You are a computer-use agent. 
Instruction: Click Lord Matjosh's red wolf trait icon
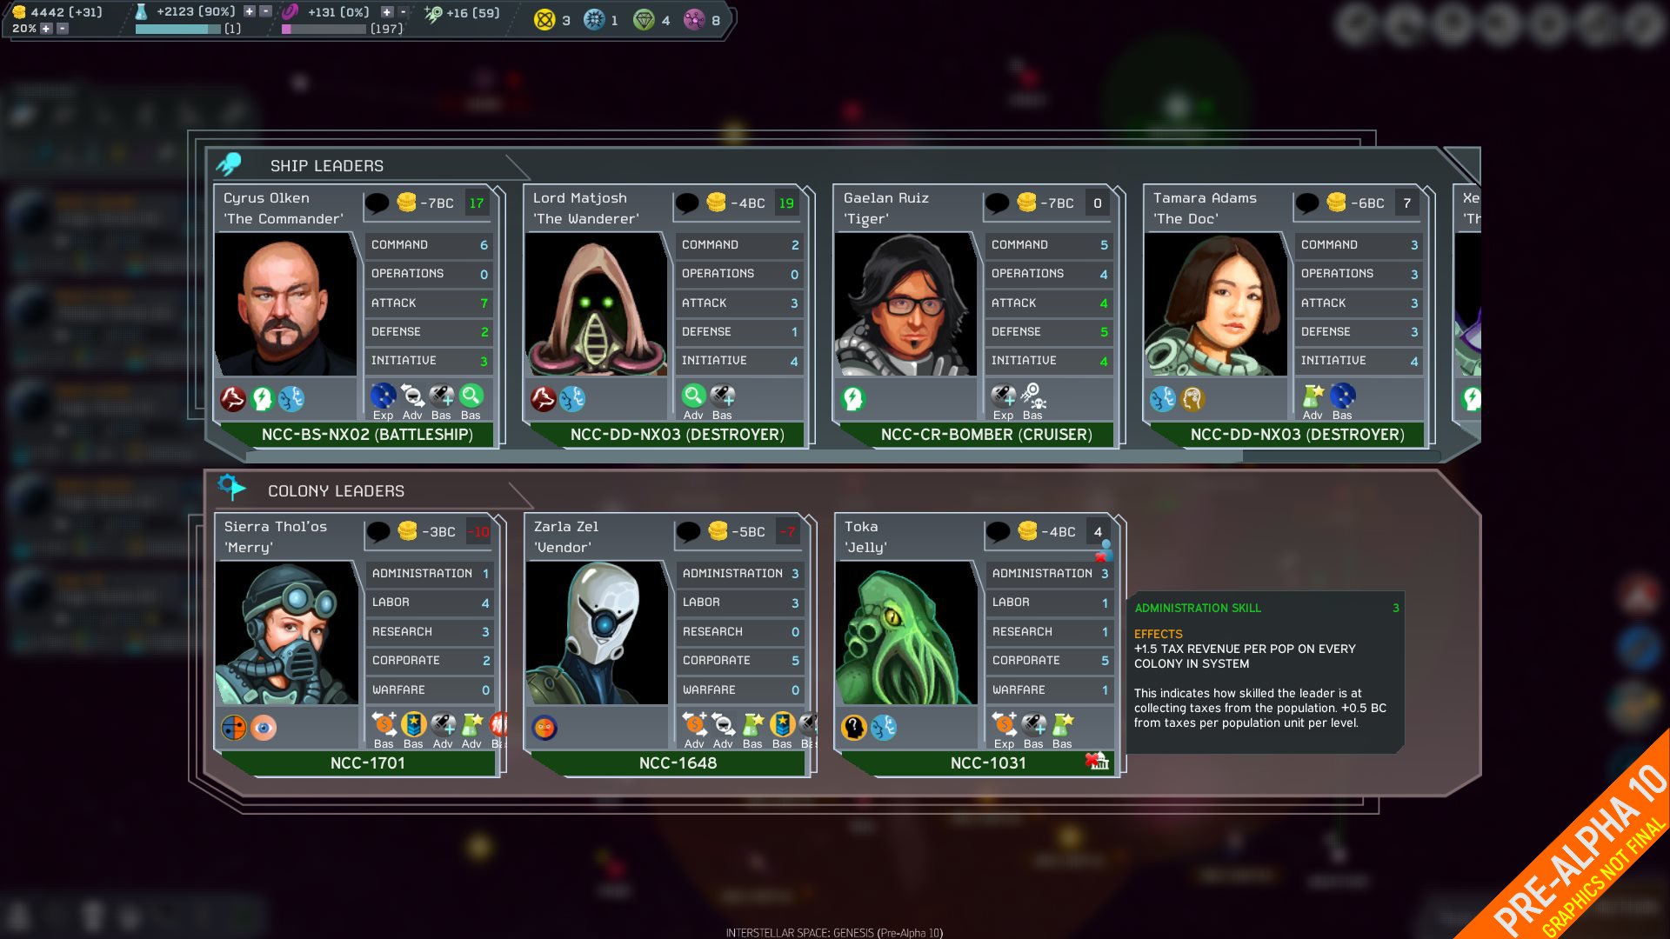[544, 399]
